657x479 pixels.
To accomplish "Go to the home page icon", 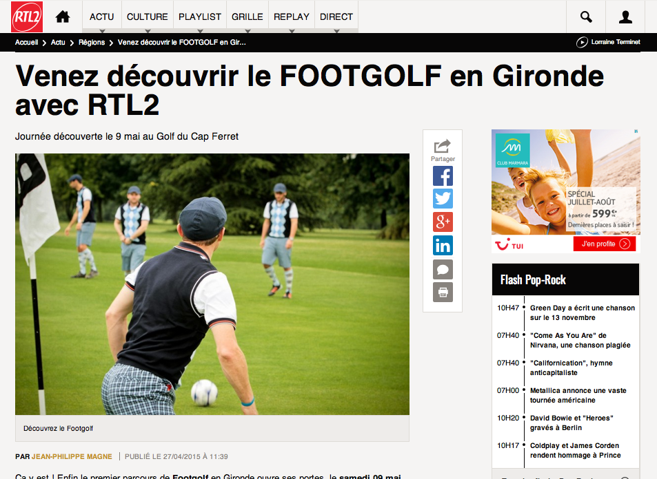I will pyautogui.click(x=63, y=17).
